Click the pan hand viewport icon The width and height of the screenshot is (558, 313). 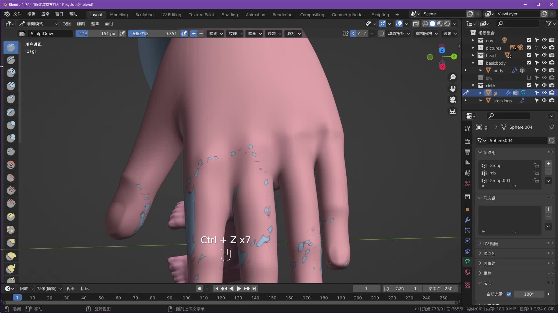click(453, 88)
